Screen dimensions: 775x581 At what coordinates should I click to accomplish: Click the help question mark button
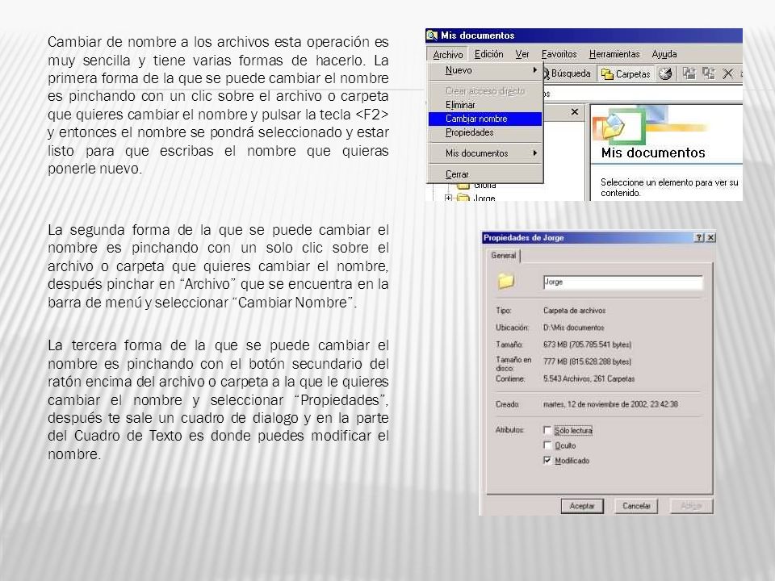click(699, 237)
